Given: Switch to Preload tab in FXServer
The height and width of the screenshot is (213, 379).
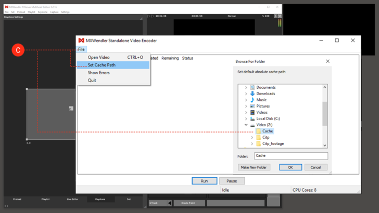Looking at the screenshot, I should (17, 199).
